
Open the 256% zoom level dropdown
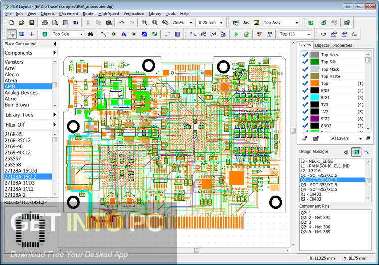pos(191,23)
